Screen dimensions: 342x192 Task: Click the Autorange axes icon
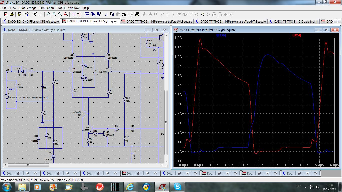[x=79, y=14]
